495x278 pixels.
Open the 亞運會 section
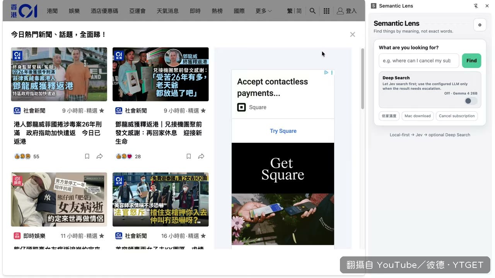tap(137, 11)
